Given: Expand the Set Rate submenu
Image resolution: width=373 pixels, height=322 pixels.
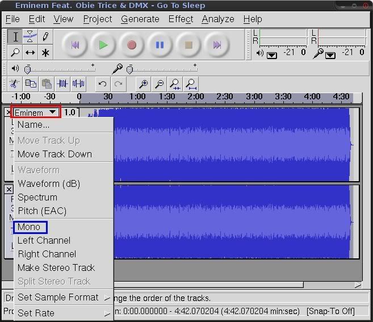Looking at the screenshot, I should tap(36, 313).
